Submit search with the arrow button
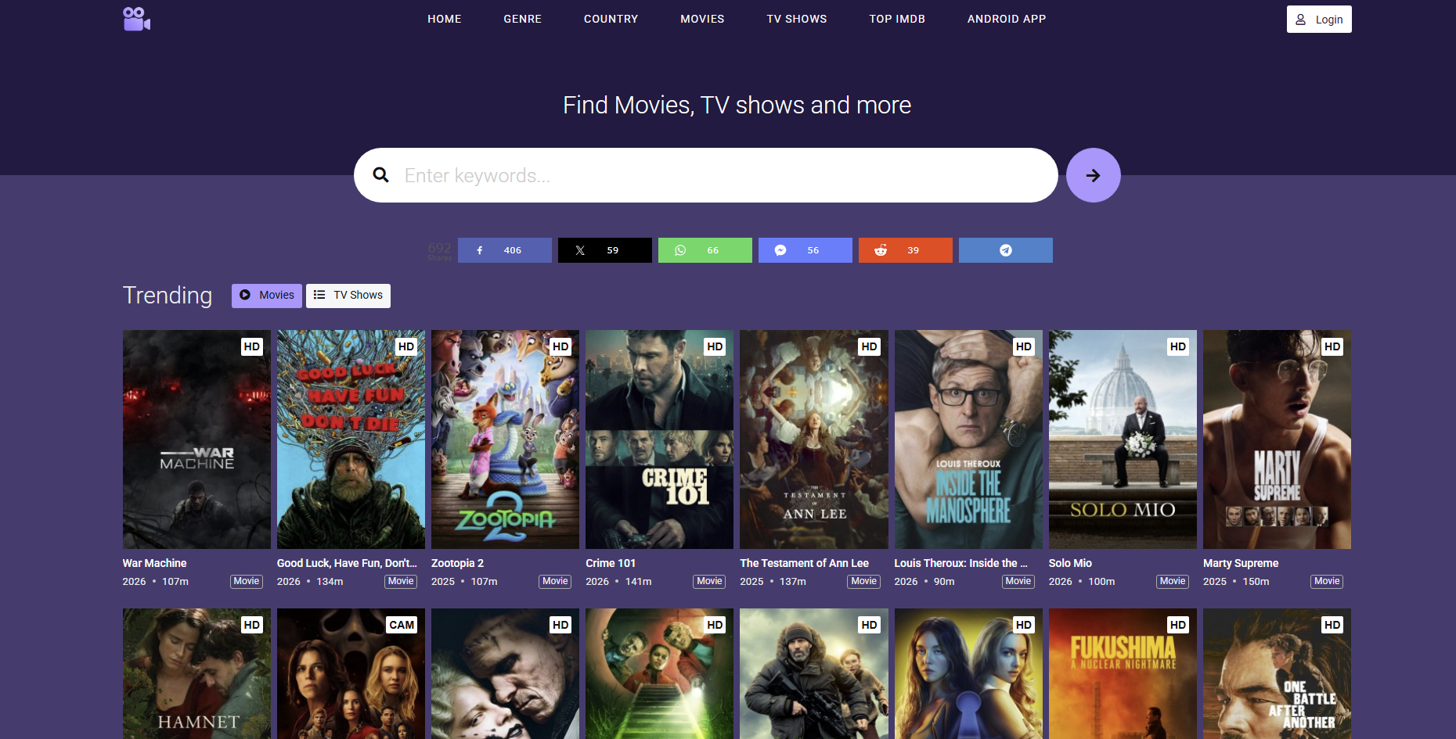Screen dimensions: 1456x739 tap(1093, 175)
